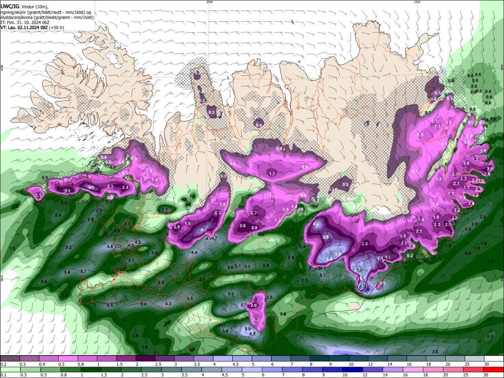Click the pale grey 25 swatch in the upper legend

(474, 359)
